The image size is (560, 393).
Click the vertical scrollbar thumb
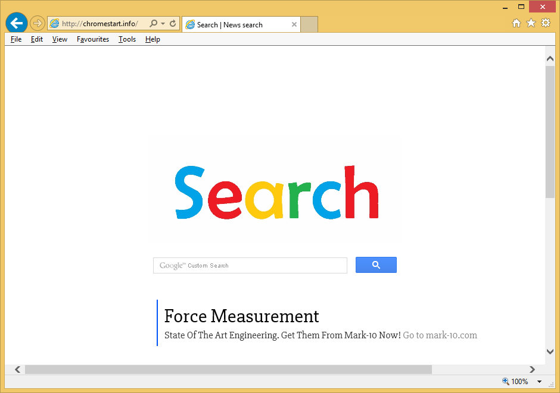point(550,132)
